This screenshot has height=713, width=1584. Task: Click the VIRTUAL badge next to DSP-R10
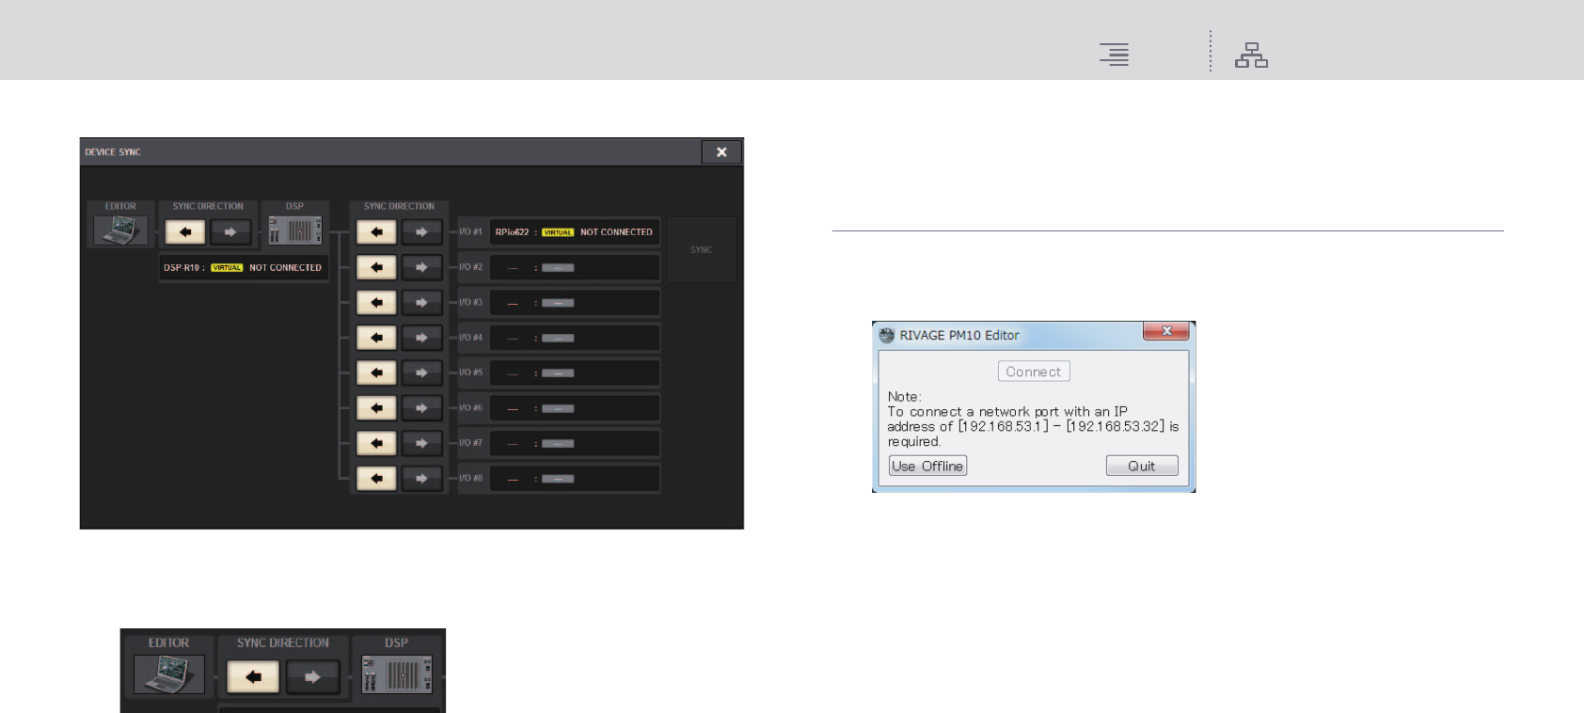227,268
